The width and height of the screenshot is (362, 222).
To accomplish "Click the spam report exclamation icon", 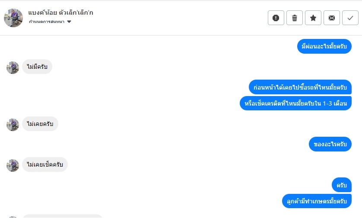I will 276,18.
